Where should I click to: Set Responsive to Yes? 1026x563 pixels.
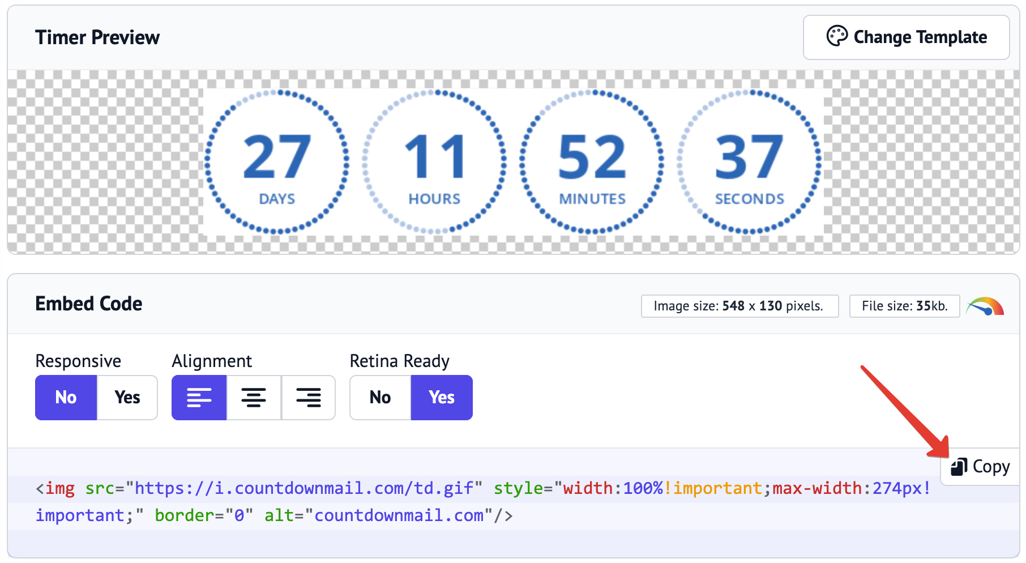(x=127, y=398)
